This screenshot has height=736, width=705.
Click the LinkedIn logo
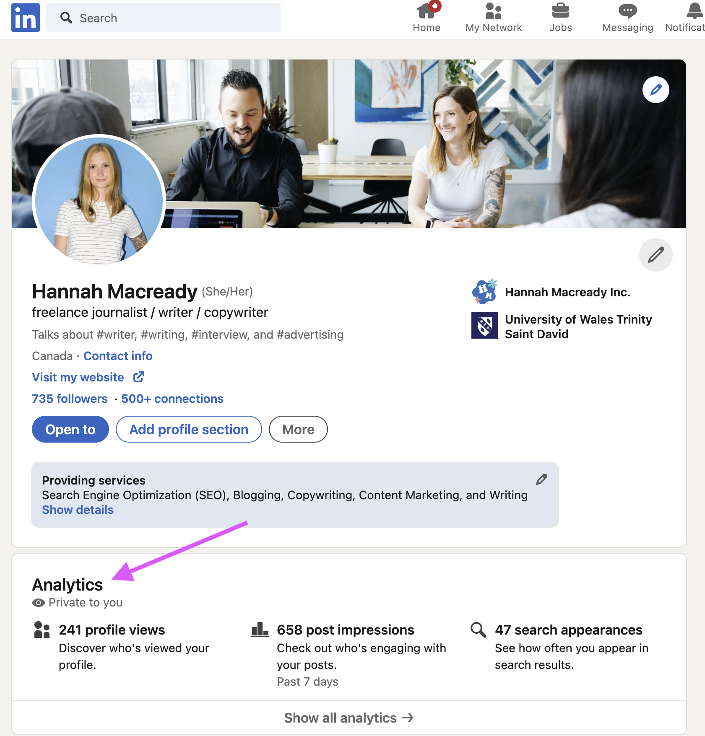pos(26,18)
